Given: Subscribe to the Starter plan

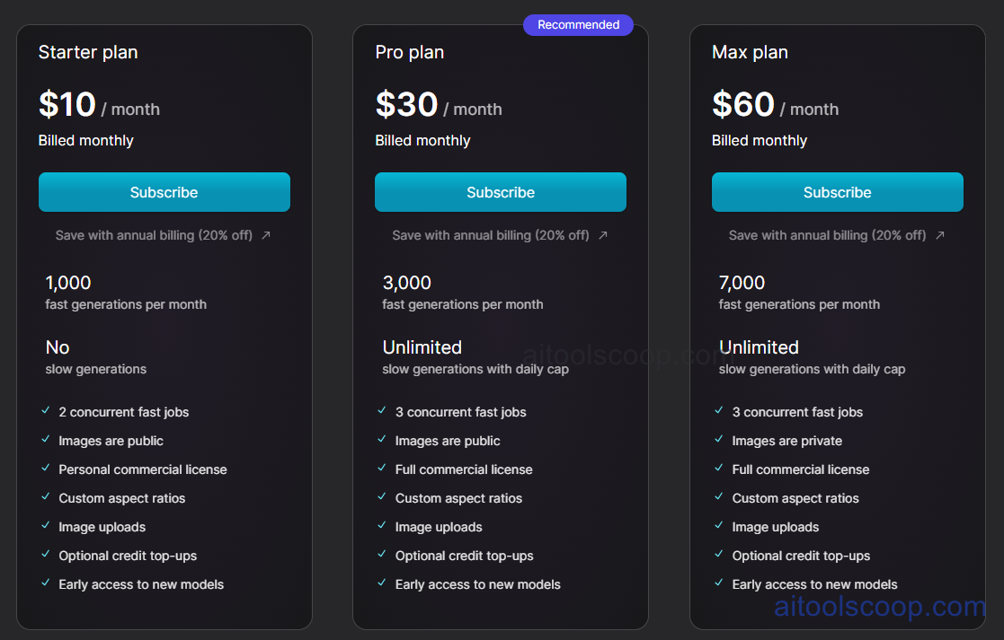Looking at the screenshot, I should pos(164,191).
